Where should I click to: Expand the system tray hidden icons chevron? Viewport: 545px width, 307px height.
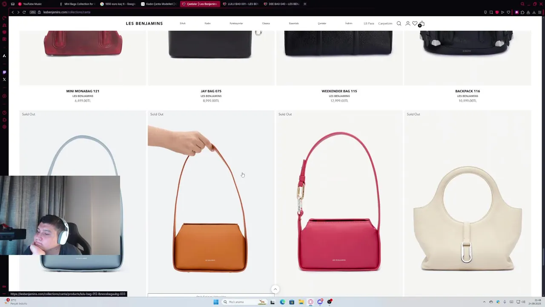click(x=484, y=302)
